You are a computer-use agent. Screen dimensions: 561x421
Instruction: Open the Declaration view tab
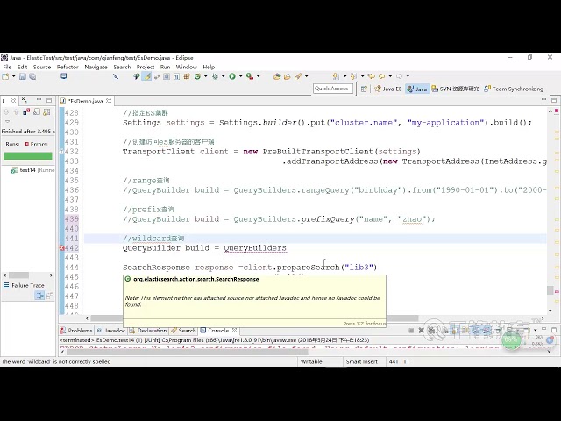(x=148, y=331)
